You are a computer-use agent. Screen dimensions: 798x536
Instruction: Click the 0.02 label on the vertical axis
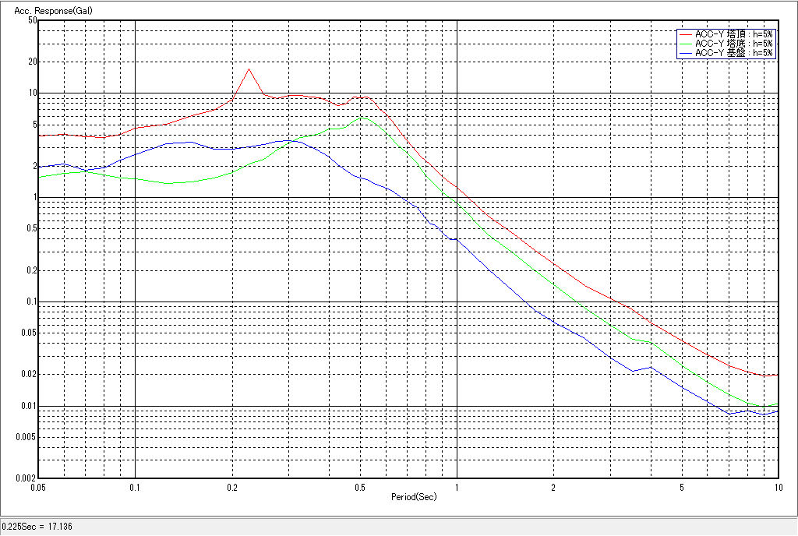pyautogui.click(x=29, y=375)
